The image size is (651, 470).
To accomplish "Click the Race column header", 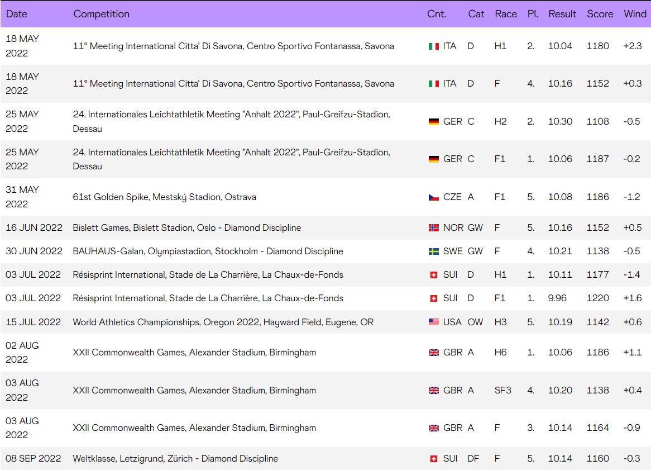I will coord(506,14).
